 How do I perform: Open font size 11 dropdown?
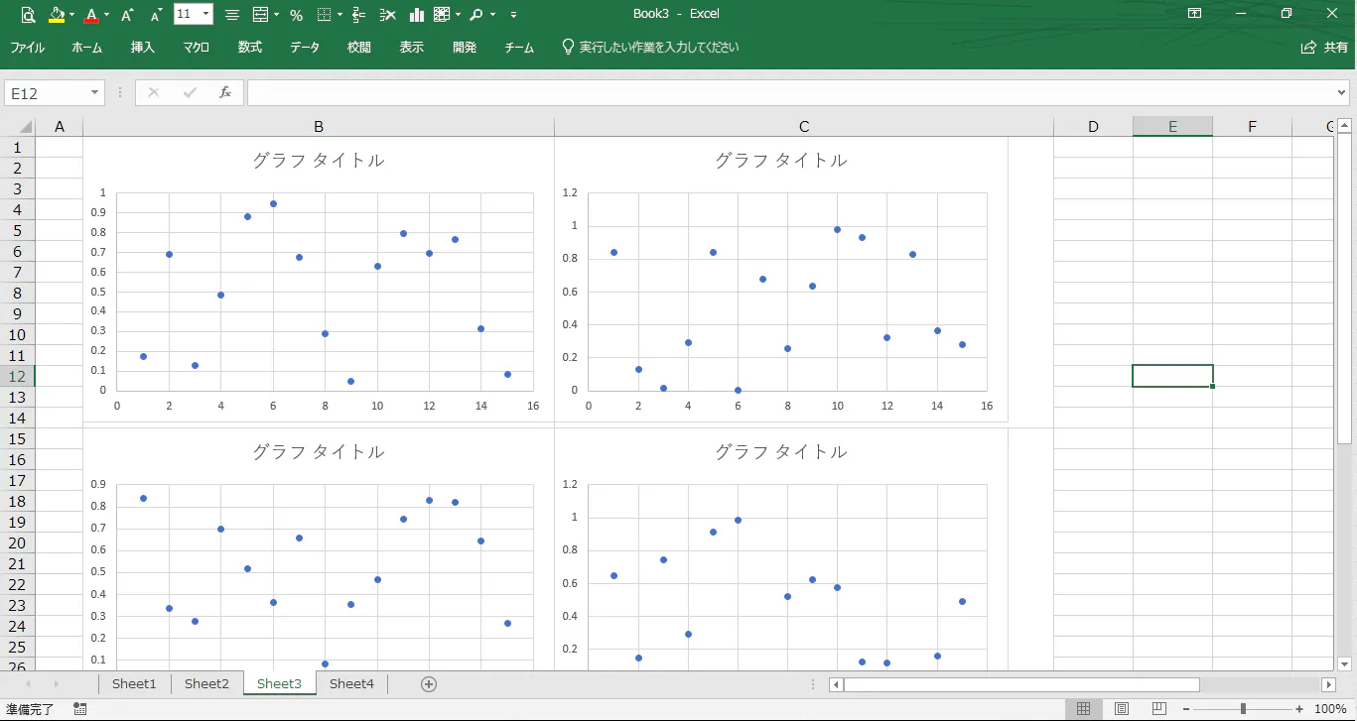(x=193, y=14)
